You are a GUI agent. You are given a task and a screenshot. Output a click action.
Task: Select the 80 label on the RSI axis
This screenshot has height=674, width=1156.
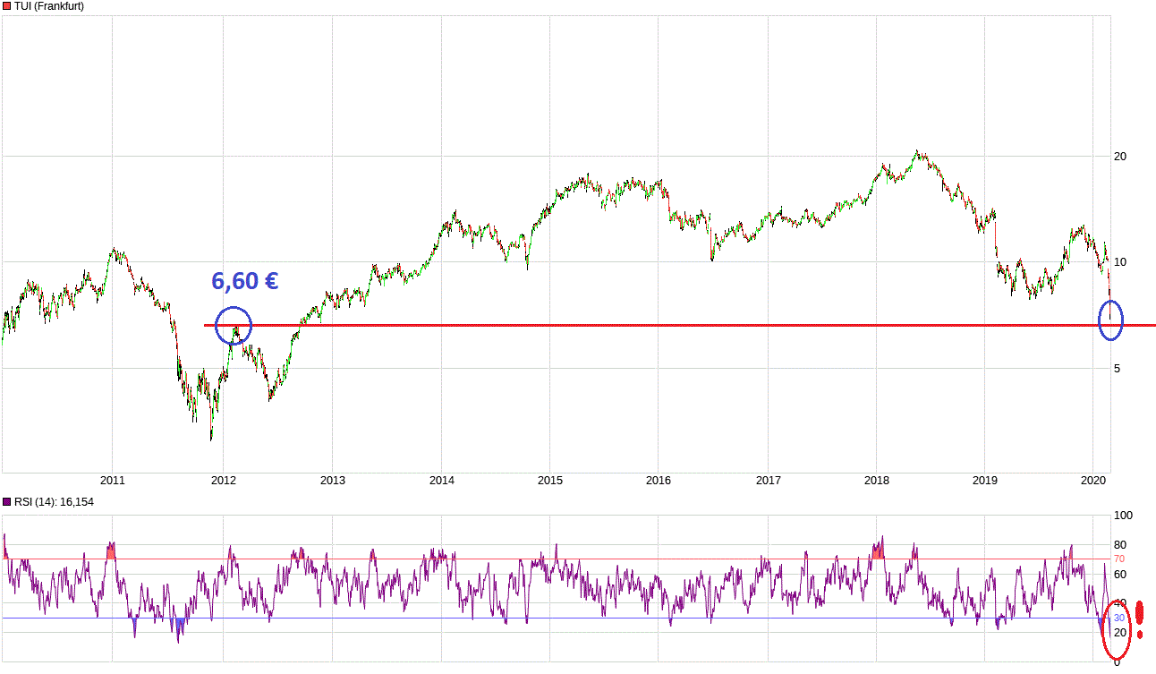1119,545
